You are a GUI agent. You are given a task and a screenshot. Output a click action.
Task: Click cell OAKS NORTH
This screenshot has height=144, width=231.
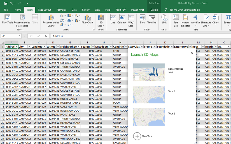(x=70, y=107)
